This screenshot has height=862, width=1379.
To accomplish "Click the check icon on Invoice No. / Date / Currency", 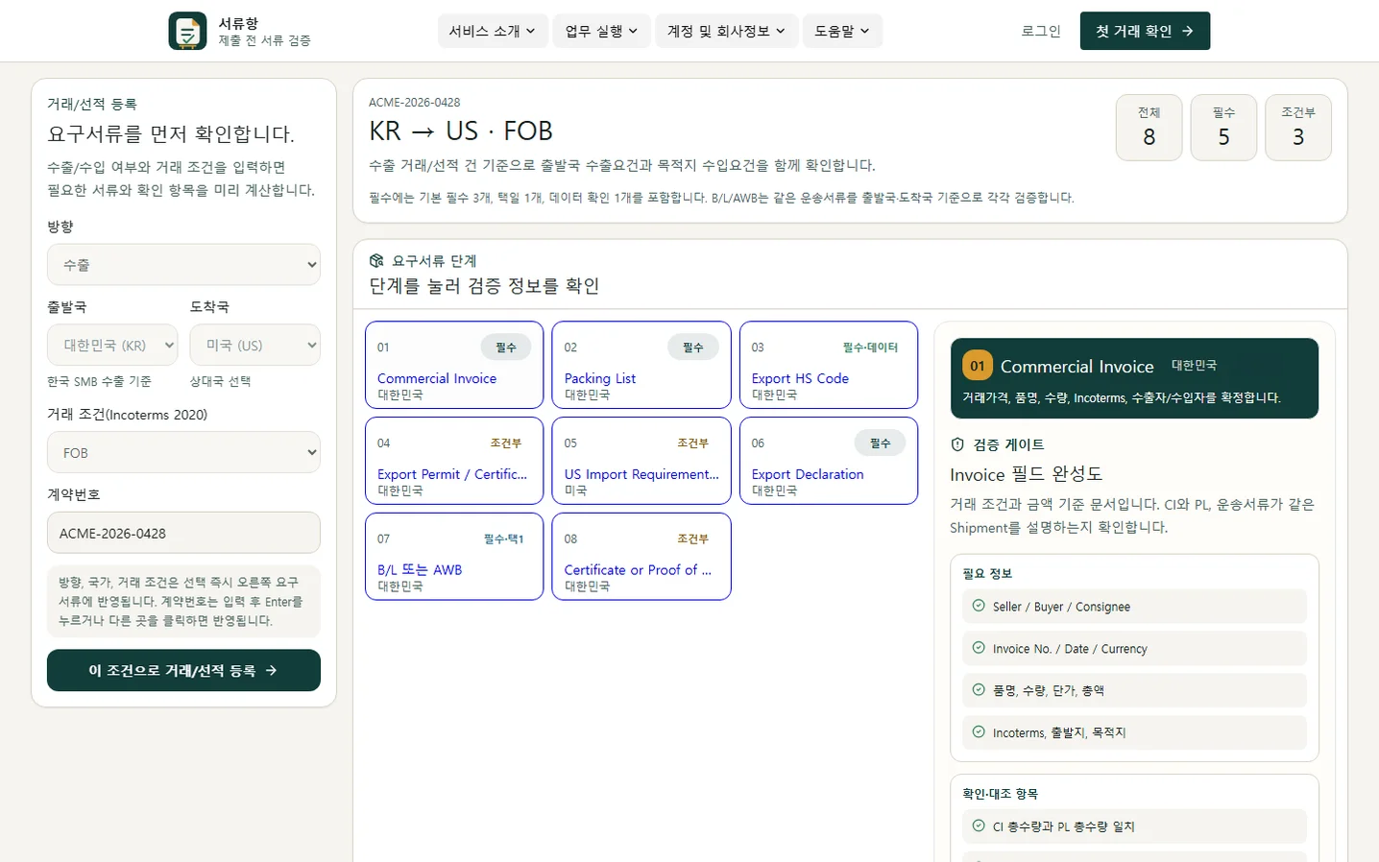I will click(979, 648).
